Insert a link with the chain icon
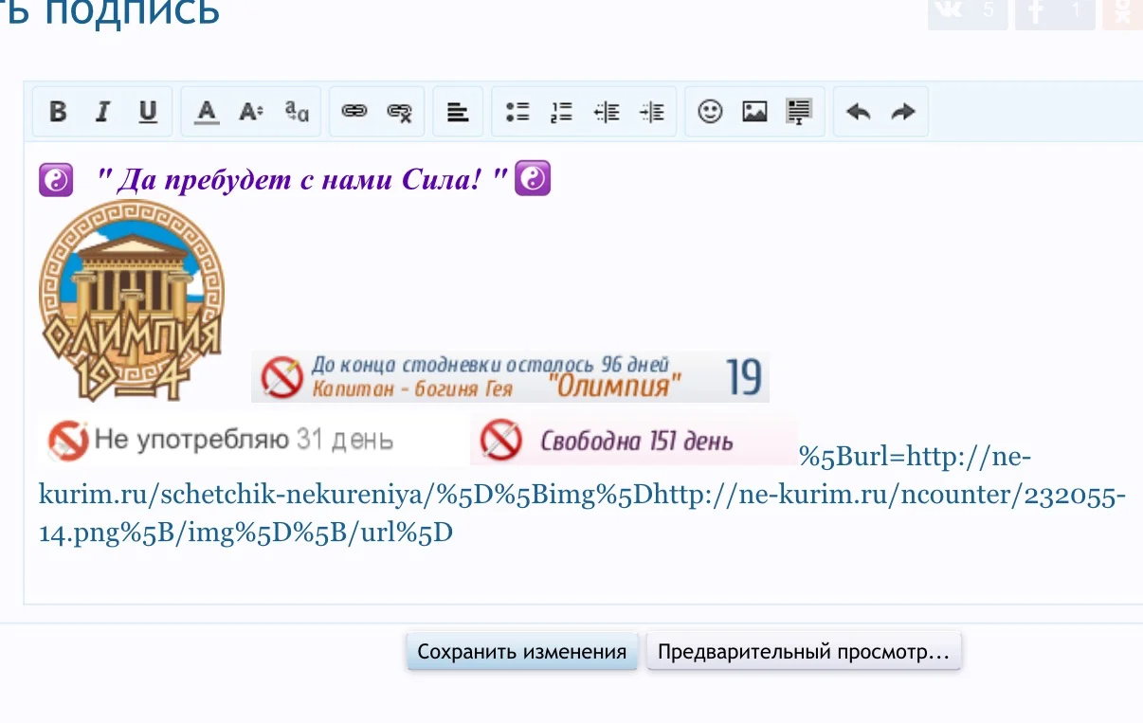The width and height of the screenshot is (1143, 723). point(354,112)
